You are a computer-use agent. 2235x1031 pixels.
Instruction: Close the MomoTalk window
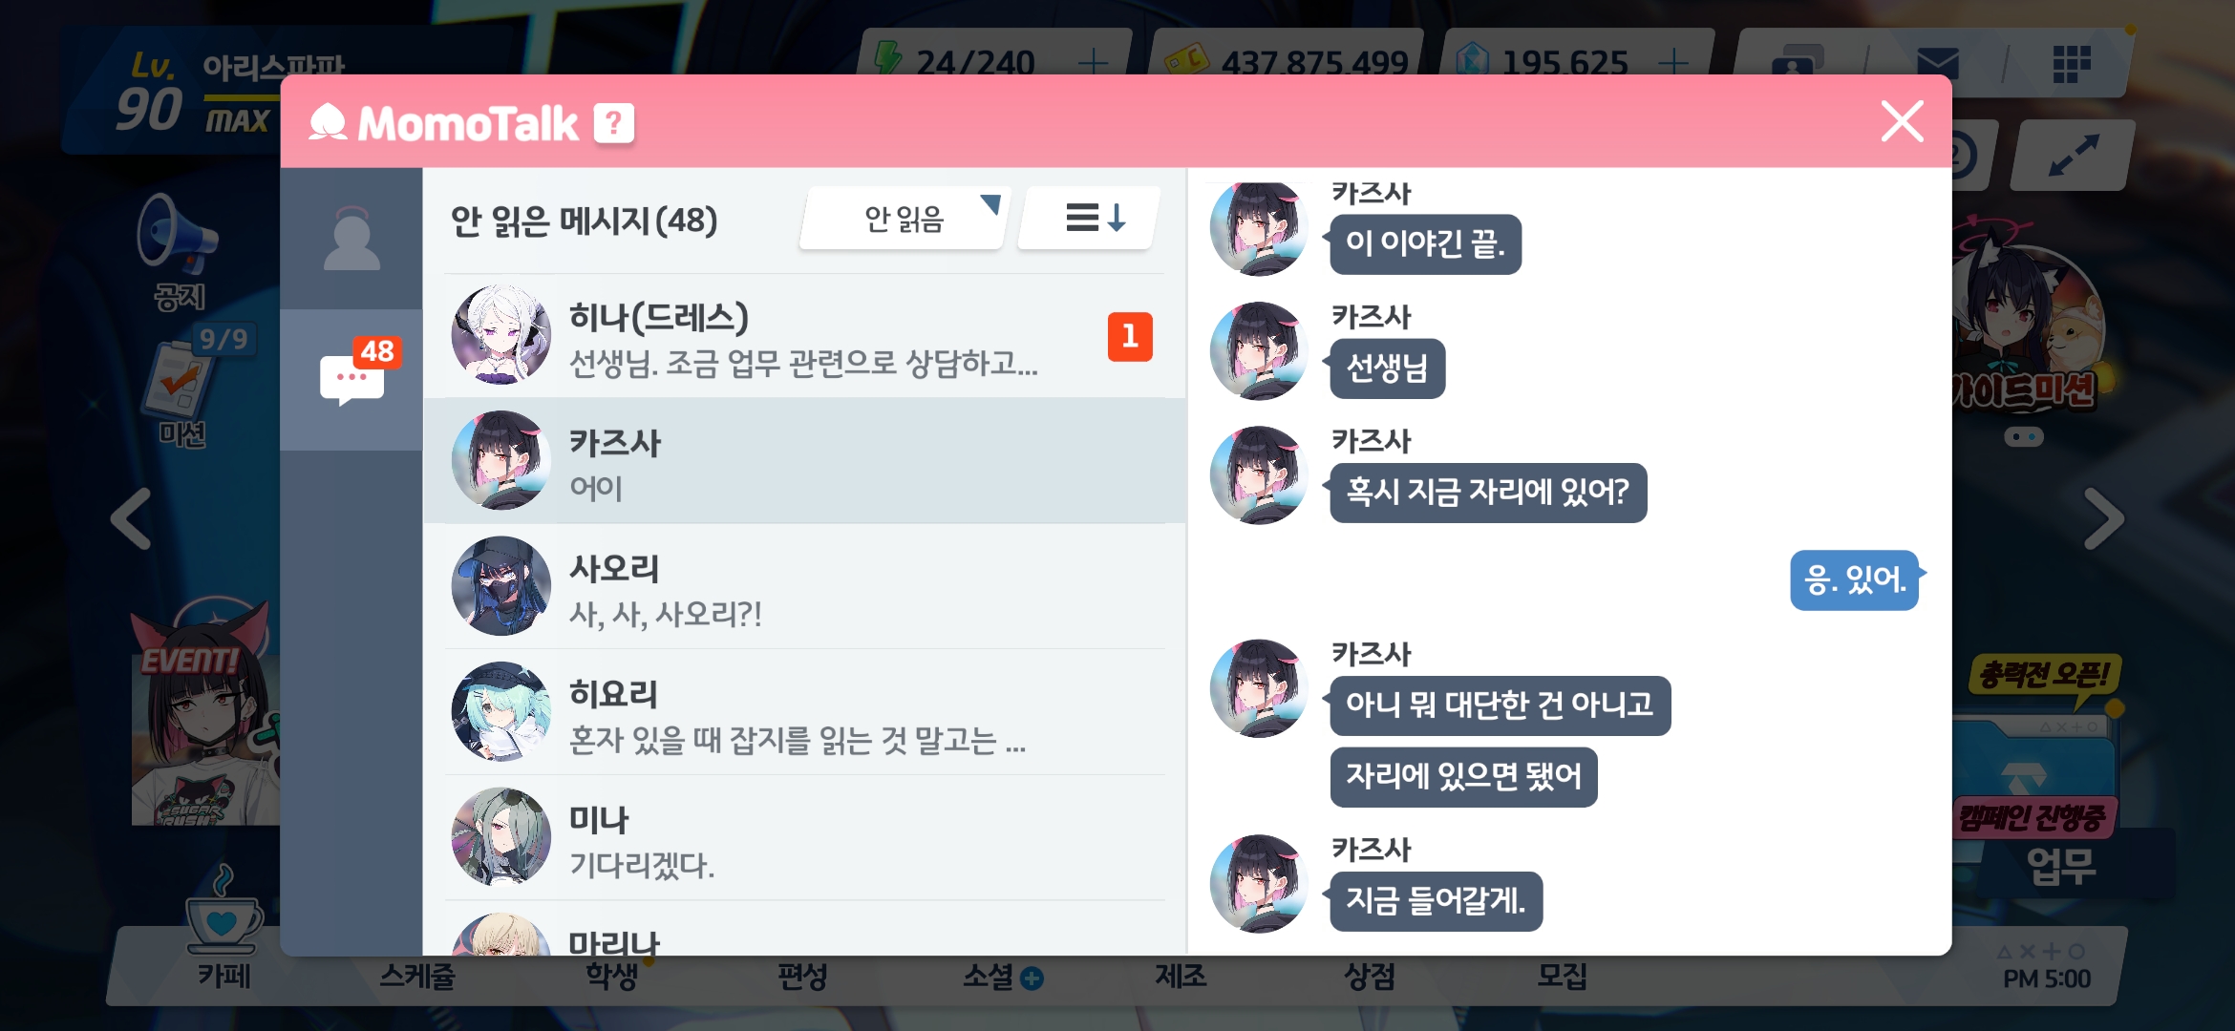pos(1902,121)
